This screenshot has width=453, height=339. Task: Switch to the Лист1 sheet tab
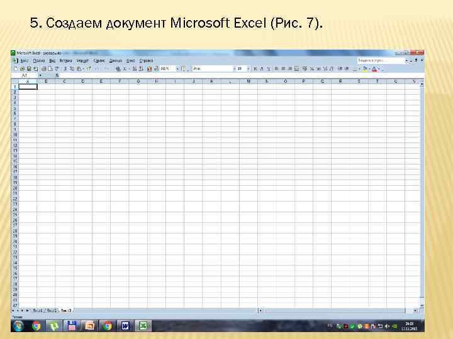tap(38, 311)
